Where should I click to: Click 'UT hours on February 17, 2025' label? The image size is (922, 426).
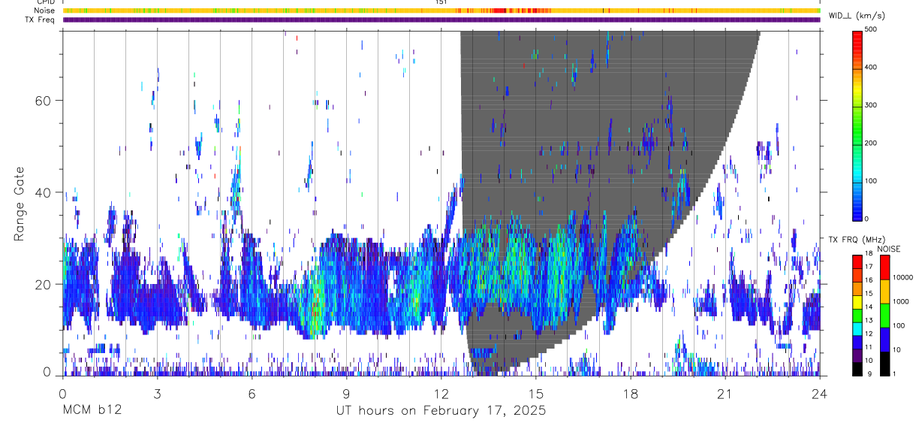tap(441, 411)
